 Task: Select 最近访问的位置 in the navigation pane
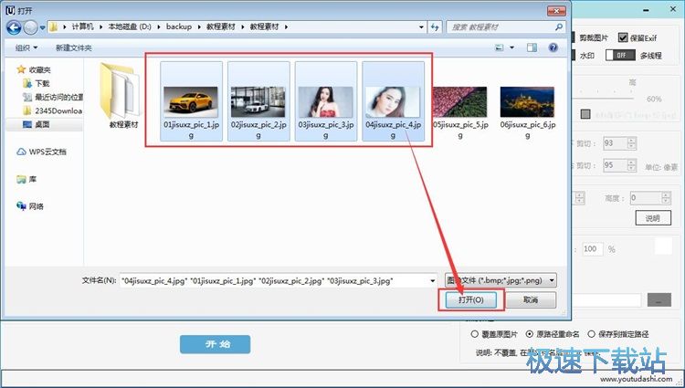[x=53, y=97]
